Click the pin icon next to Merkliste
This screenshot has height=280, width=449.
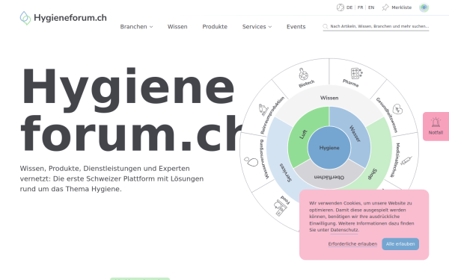click(385, 7)
